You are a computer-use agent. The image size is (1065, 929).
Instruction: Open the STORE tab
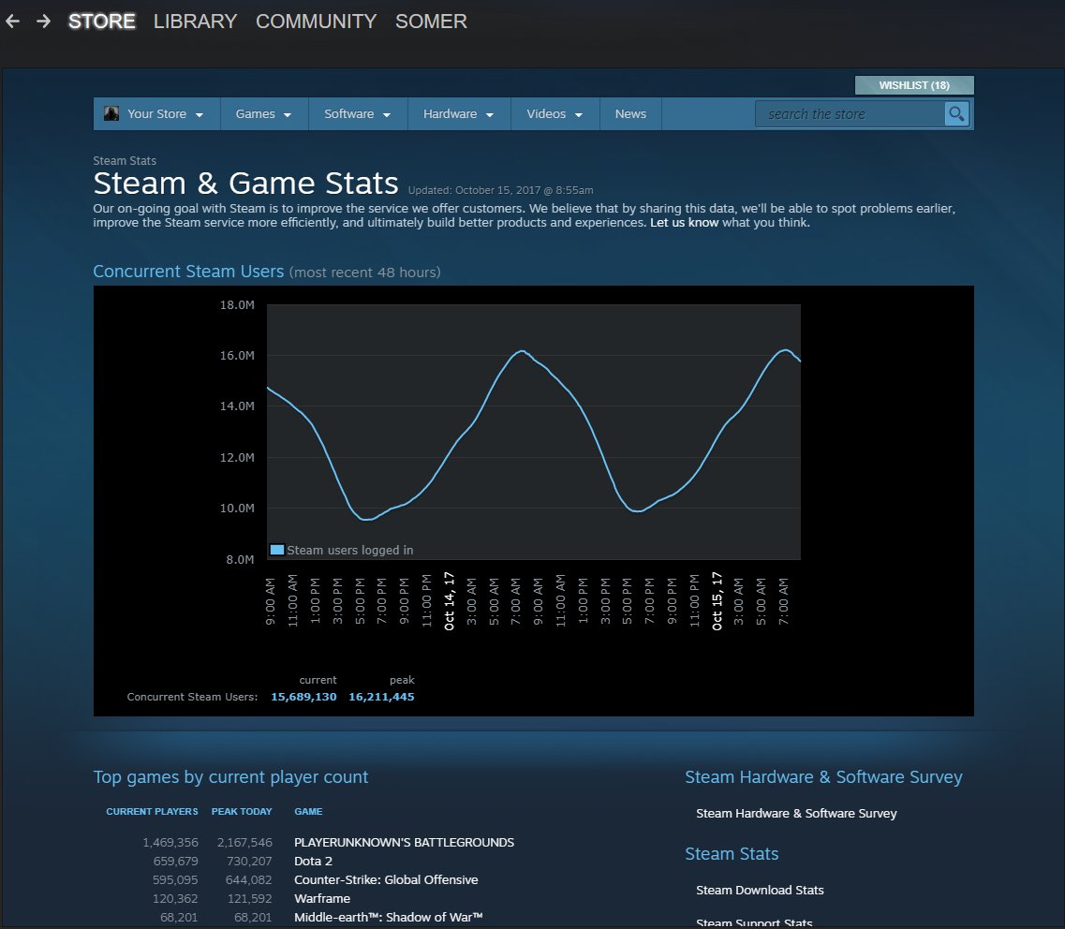[x=102, y=21]
